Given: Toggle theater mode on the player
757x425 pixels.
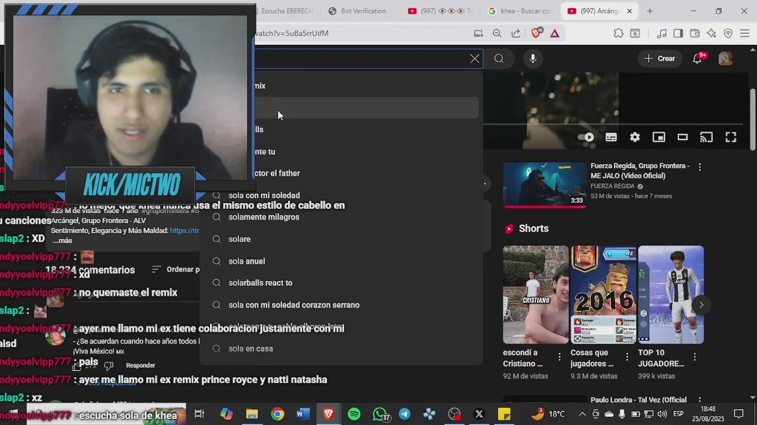Looking at the screenshot, I should coord(682,137).
